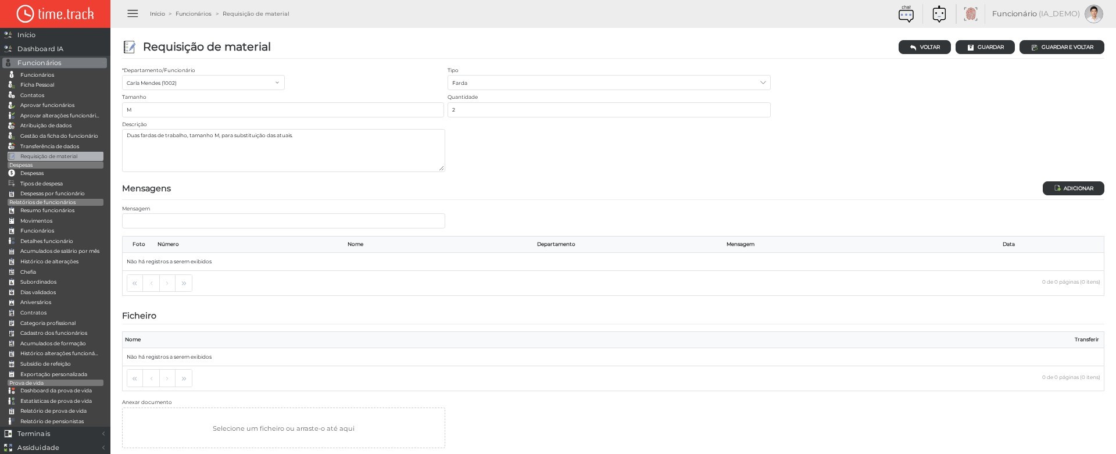Click the file drop zone to attach document
Image resolution: width=1116 pixels, height=454 pixels.
(x=284, y=428)
